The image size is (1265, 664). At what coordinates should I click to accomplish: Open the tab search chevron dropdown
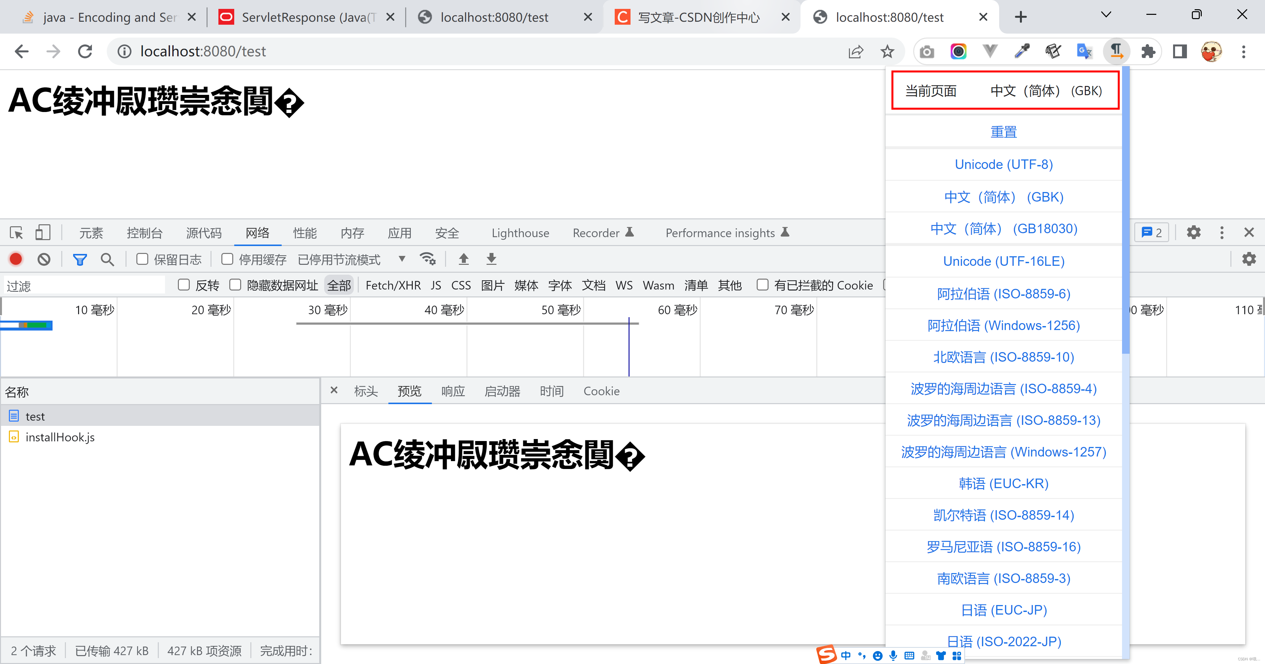[x=1106, y=15]
